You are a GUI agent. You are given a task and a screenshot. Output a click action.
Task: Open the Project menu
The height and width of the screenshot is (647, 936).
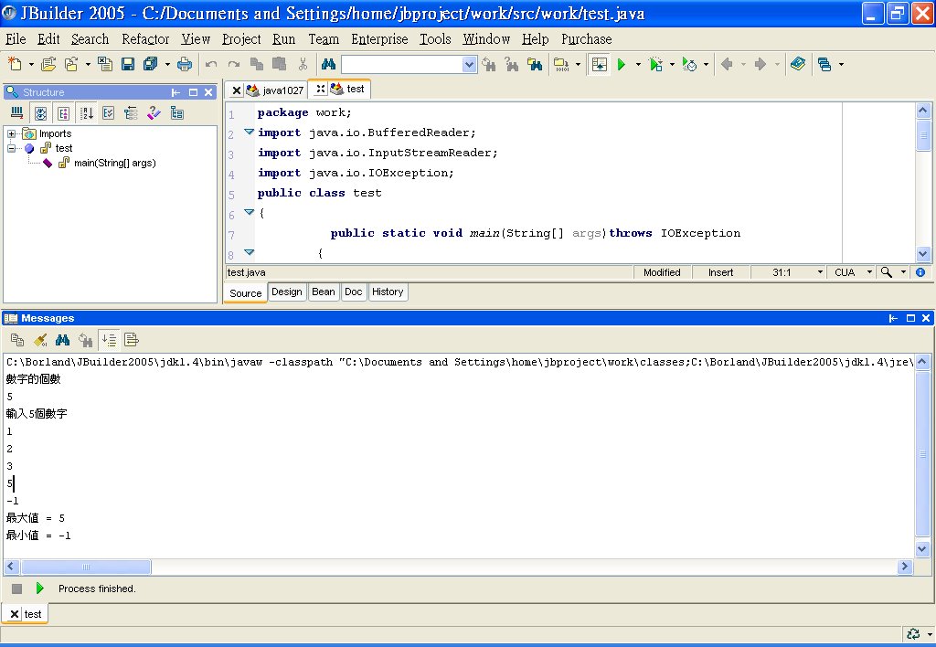[x=241, y=38]
